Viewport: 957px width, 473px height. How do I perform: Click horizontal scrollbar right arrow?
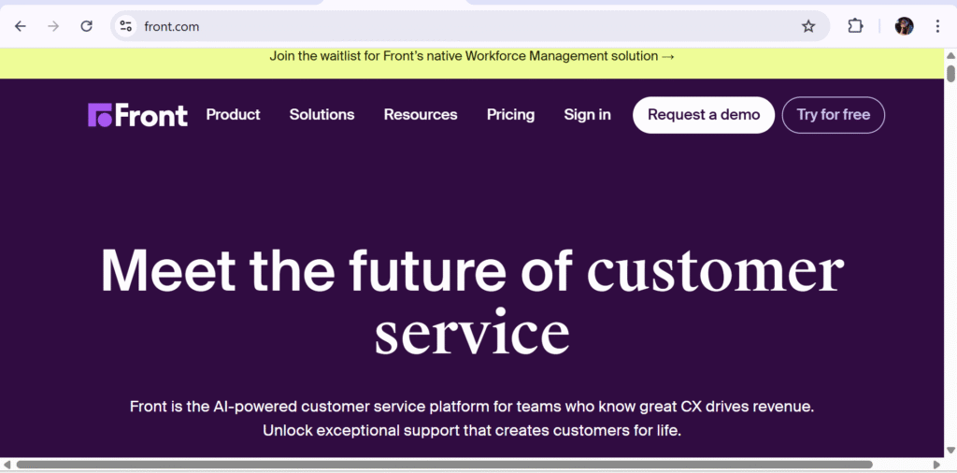pos(936,466)
